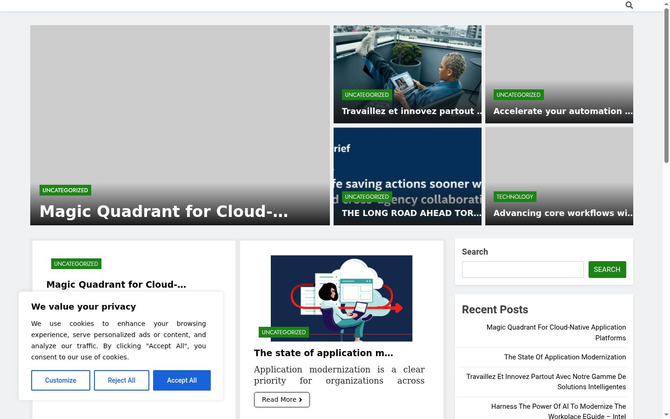Click Reject All cookies button
Image resolution: width=670 pixels, height=419 pixels.
click(121, 380)
